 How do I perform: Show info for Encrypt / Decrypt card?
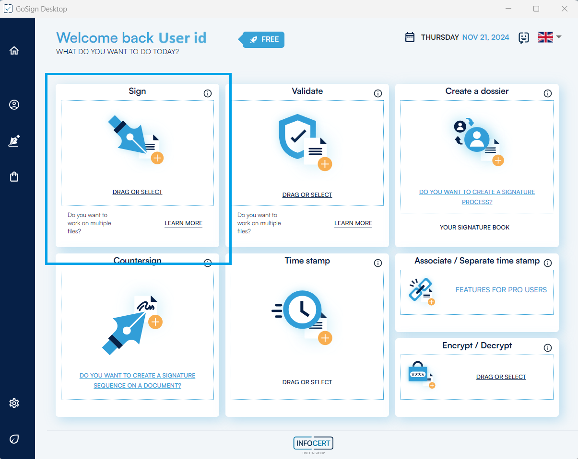click(x=548, y=348)
